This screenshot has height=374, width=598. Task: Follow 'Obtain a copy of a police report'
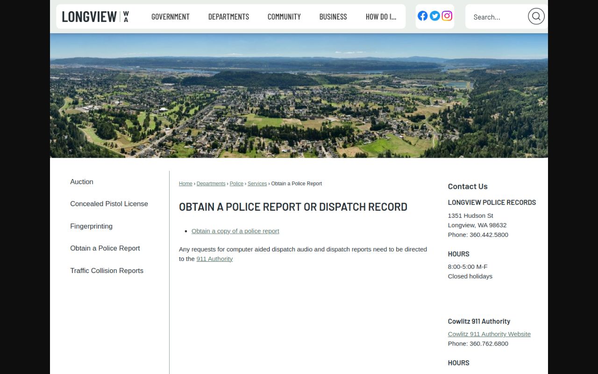(x=235, y=231)
